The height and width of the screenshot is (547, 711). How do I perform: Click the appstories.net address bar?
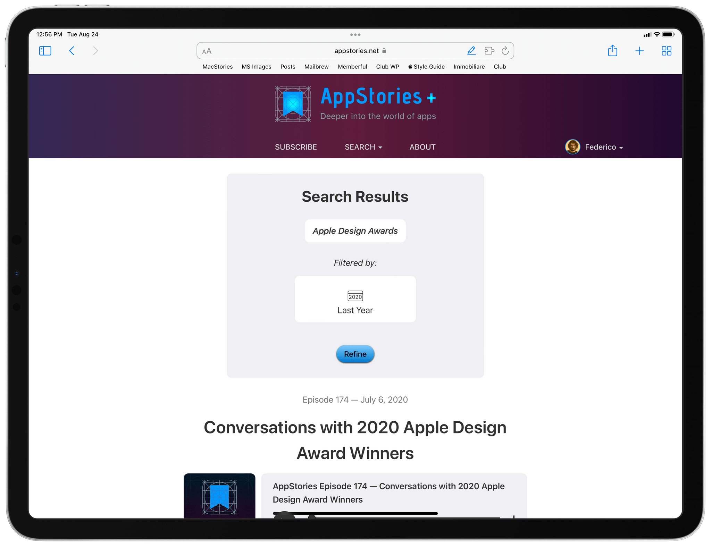click(x=355, y=51)
